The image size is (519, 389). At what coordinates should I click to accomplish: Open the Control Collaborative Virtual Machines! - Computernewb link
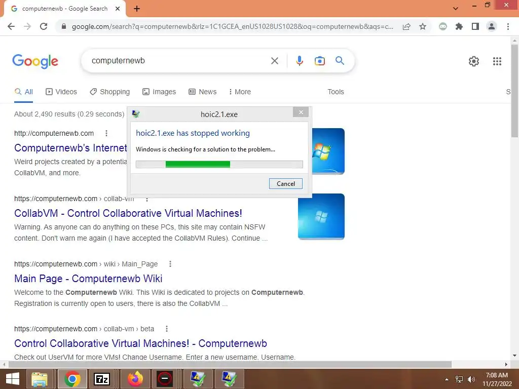(141, 343)
